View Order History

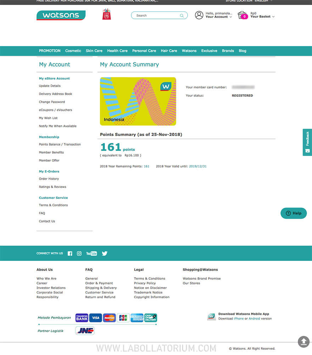point(49,179)
